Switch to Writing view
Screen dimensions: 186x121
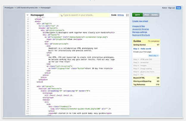coord(121,15)
